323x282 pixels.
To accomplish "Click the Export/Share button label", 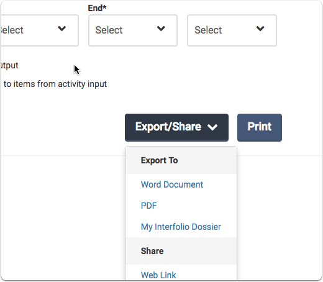I will click(x=168, y=127).
